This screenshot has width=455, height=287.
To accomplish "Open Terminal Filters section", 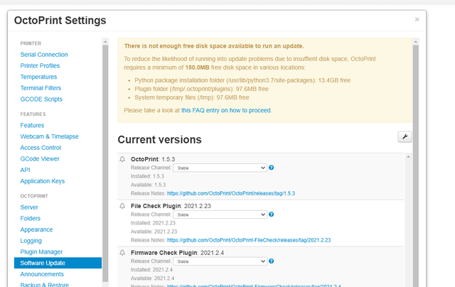I will tap(41, 88).
